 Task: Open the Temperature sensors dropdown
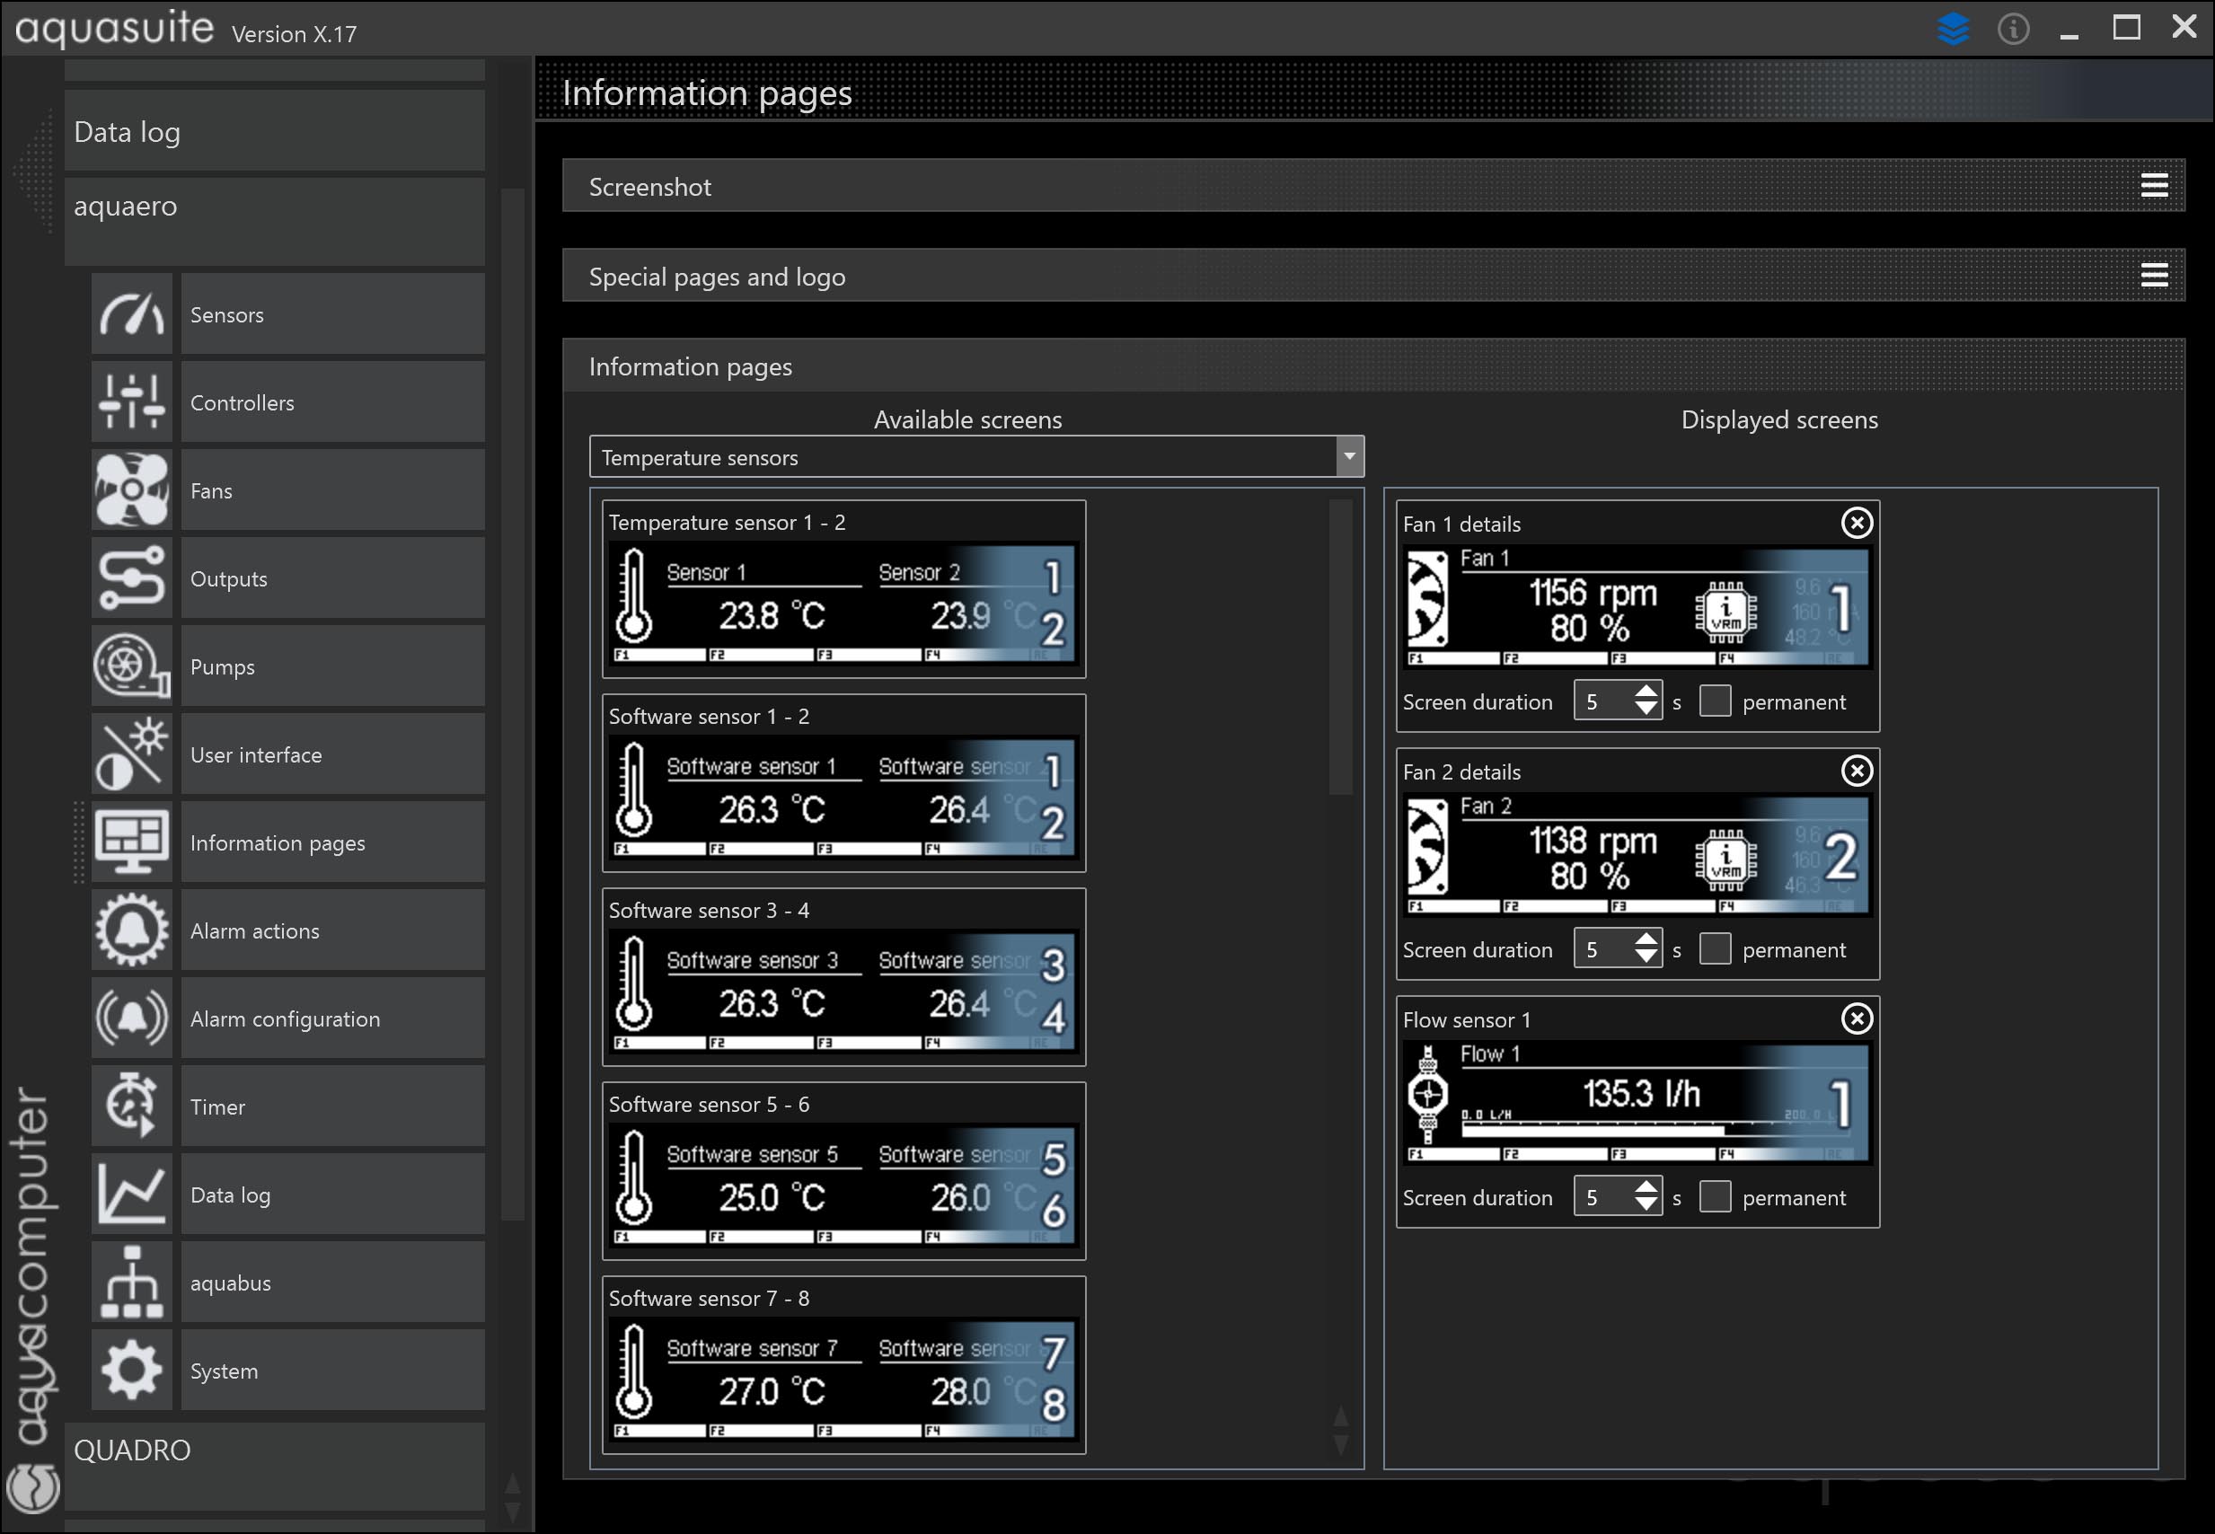coord(1348,457)
